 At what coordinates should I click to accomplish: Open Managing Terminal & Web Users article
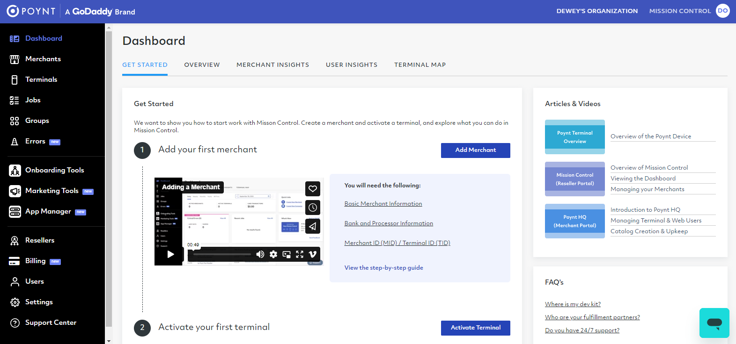point(656,221)
